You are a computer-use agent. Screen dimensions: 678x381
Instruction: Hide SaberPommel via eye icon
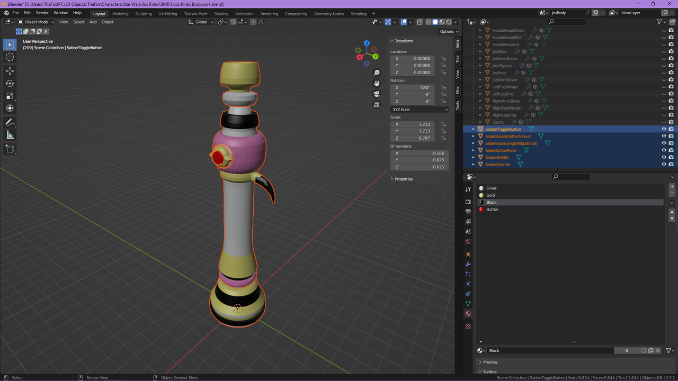pyautogui.click(x=664, y=165)
